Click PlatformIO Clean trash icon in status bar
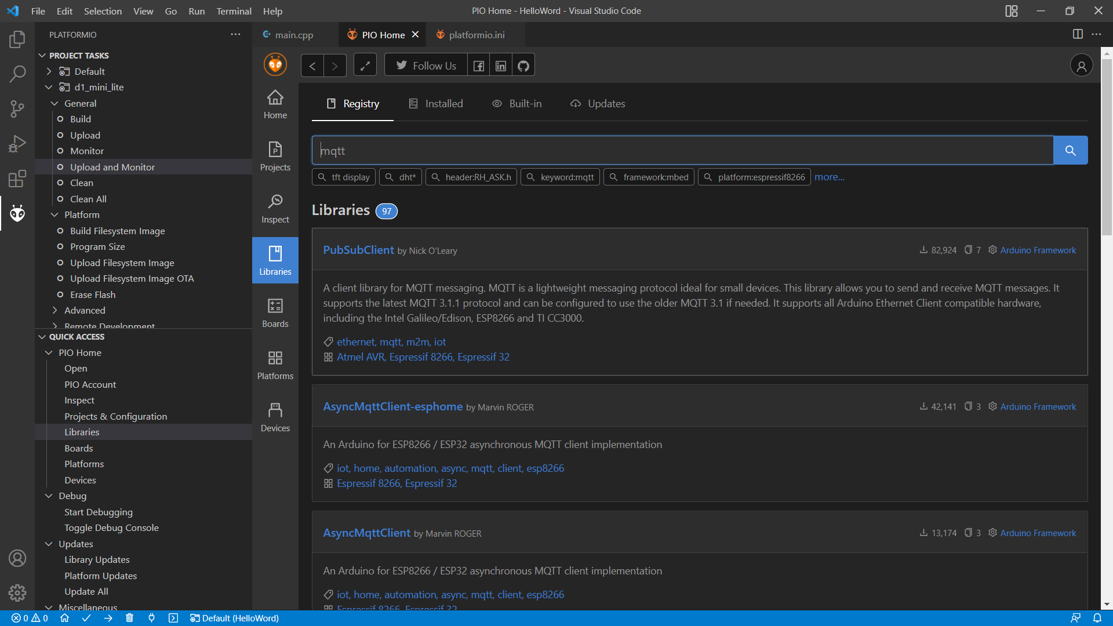This screenshot has width=1113, height=626. [x=130, y=618]
